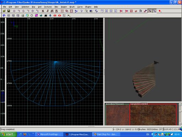This screenshot has width=182, height=137.
Task: Toggle welding equal patch points during moves
Action: tap(150, 11)
